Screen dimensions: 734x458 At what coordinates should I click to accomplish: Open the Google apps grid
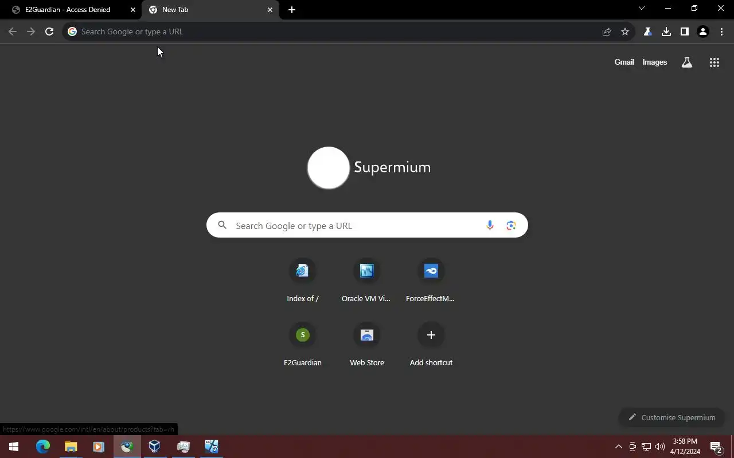[715, 62]
